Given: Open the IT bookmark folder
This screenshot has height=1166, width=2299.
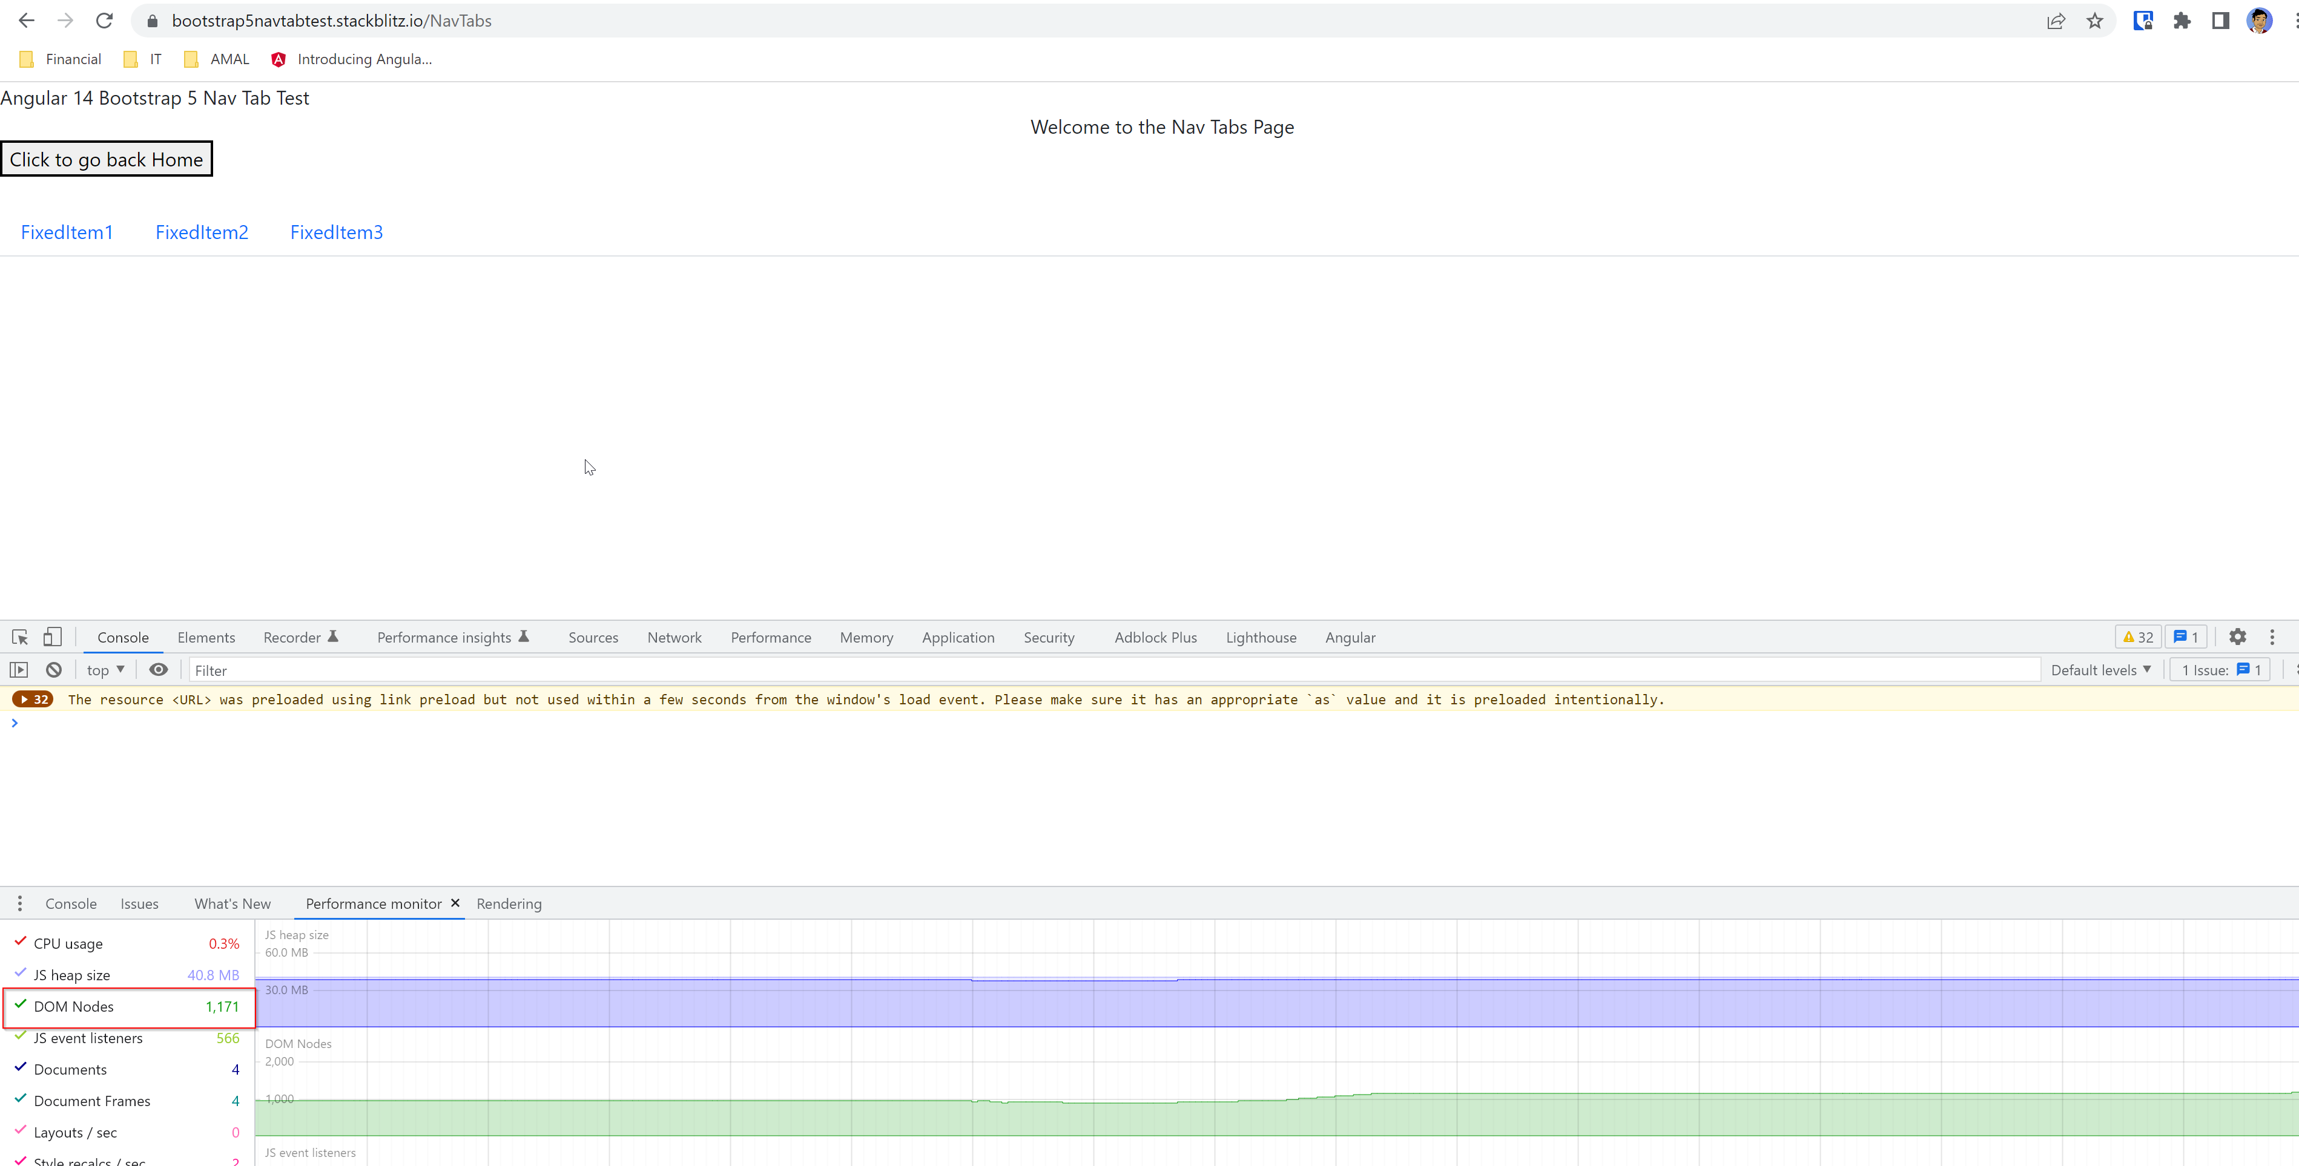Looking at the screenshot, I should (x=143, y=59).
